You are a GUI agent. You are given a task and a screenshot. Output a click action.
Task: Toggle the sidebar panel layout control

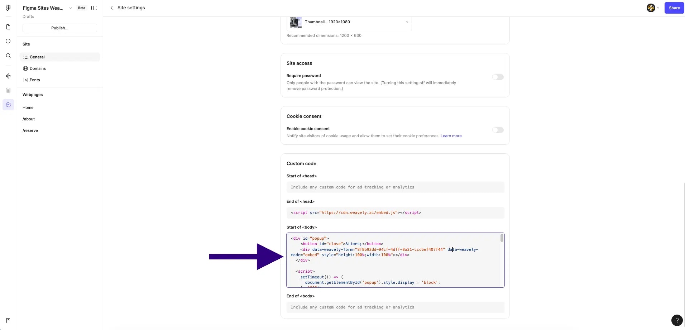pyautogui.click(x=94, y=8)
